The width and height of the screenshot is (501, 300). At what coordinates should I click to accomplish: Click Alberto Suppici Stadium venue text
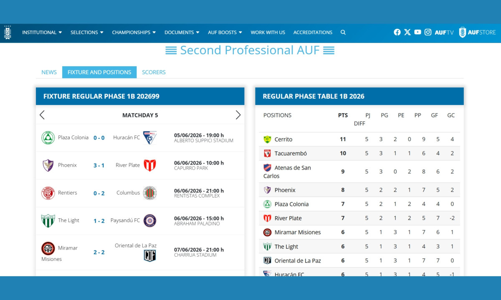point(204,140)
